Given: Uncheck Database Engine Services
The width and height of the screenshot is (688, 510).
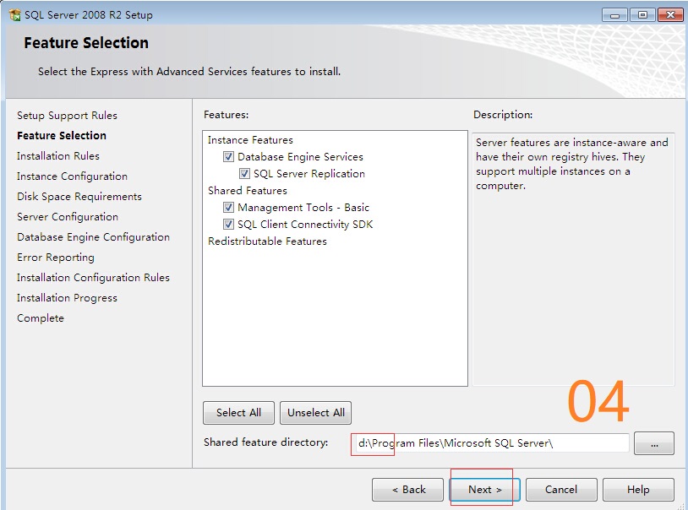Looking at the screenshot, I should 228,157.
